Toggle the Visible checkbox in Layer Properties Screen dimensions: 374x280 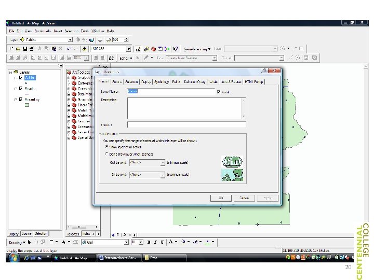(x=219, y=92)
